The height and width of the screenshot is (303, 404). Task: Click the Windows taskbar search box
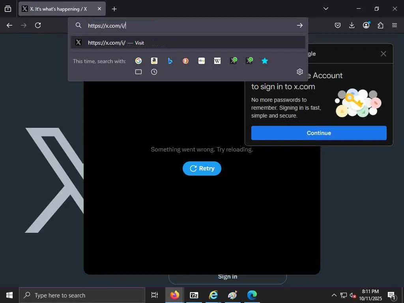pyautogui.click(x=82, y=295)
